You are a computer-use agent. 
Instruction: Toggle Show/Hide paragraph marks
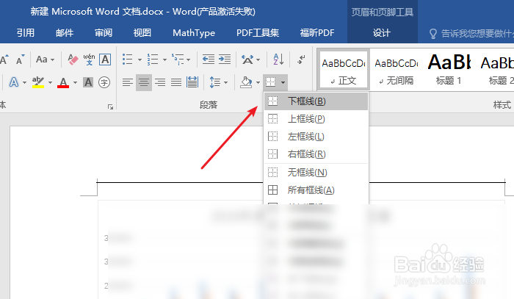[301, 60]
